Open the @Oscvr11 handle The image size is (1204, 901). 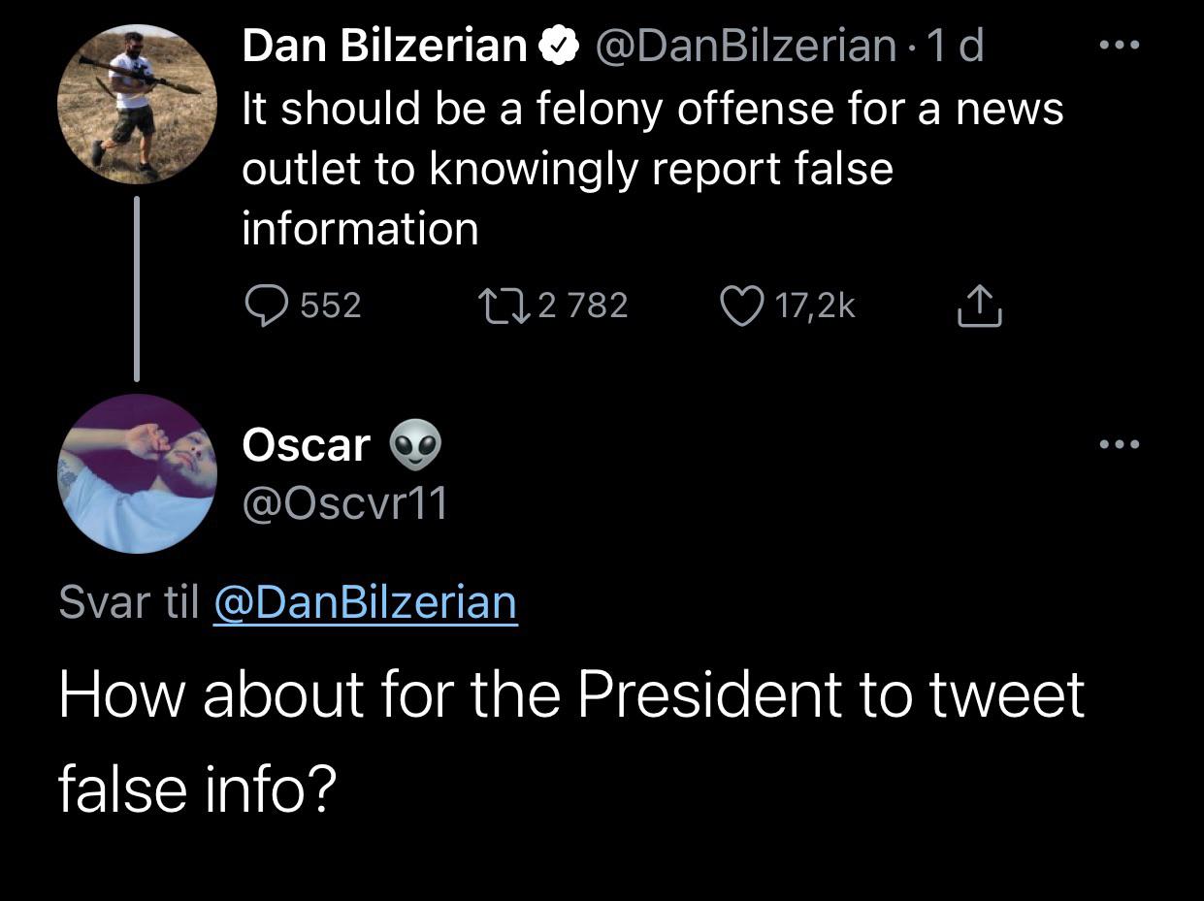344,502
